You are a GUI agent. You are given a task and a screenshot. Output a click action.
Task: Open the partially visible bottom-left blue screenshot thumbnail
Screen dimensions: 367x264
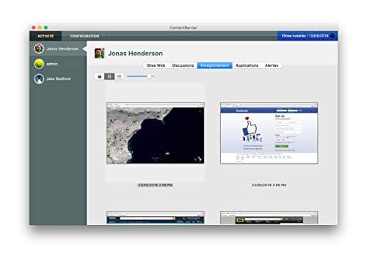tap(156, 218)
